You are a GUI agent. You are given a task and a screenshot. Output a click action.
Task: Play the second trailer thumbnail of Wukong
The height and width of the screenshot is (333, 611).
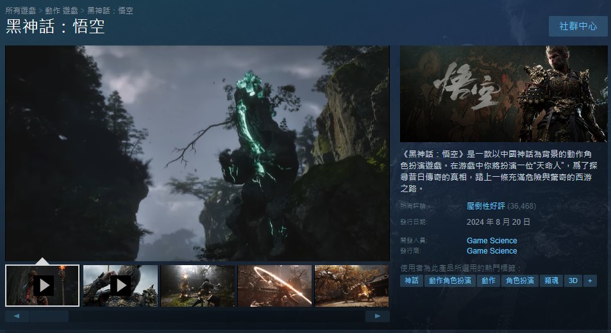(x=121, y=286)
